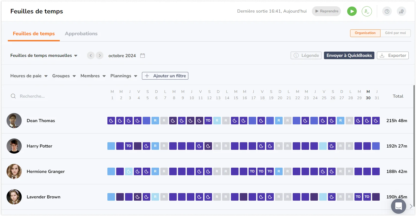Image resolution: width=416 pixels, height=216 pixels.
Task: Expand Feuilles de temps mensuelles dropdown
Action: (x=44, y=55)
